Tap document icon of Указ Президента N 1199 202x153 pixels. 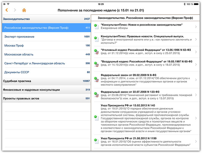(96, 141)
